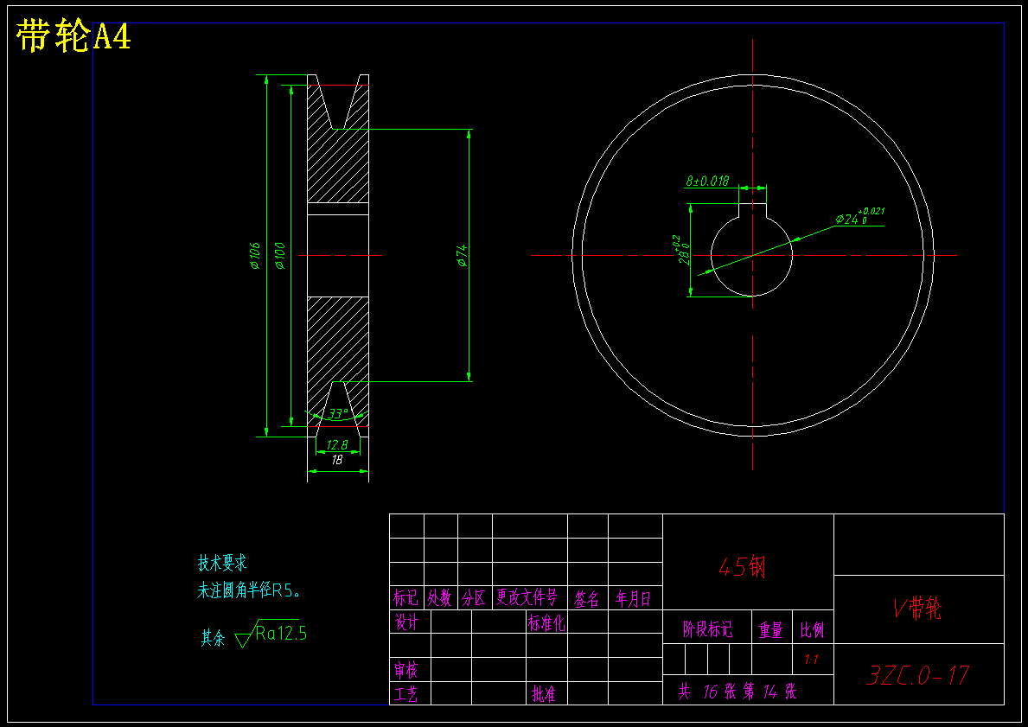Click the 其余 surface finish label
The height and width of the screenshot is (727, 1028).
click(x=213, y=638)
